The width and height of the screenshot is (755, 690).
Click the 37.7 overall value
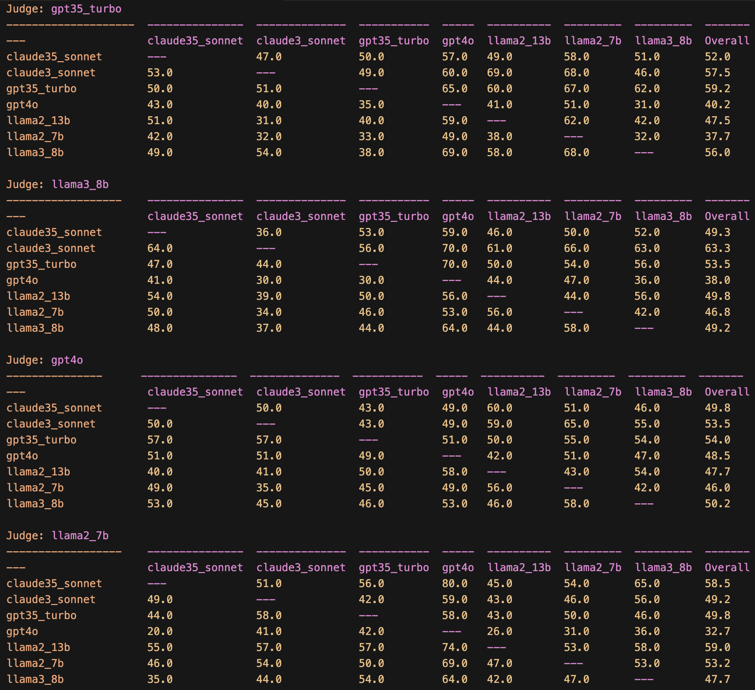717,137
